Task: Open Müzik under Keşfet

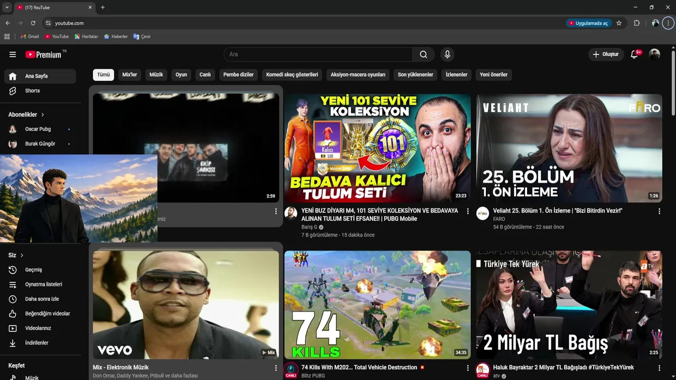Action: 40,377
